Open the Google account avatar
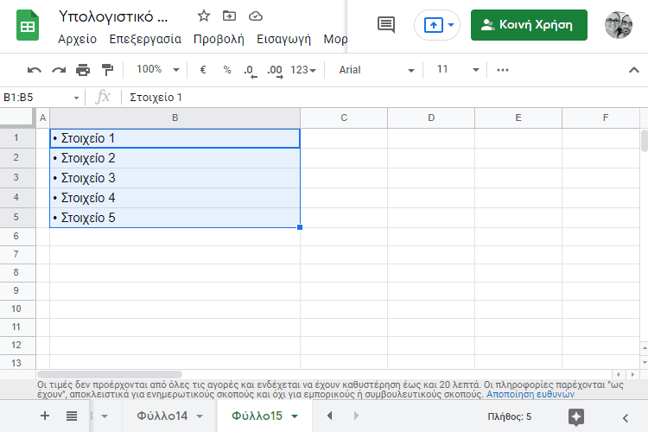The width and height of the screenshot is (648, 432). [619, 25]
